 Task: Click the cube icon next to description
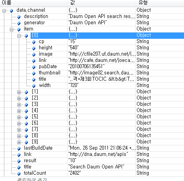[x=19, y=17]
